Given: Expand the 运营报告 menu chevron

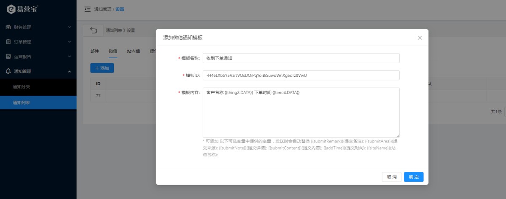Looking at the screenshot, I should click(x=70, y=56).
